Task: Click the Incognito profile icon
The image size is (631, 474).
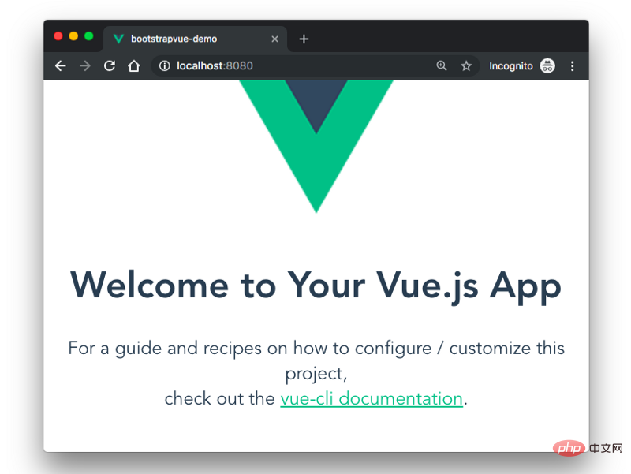Action: tap(547, 65)
